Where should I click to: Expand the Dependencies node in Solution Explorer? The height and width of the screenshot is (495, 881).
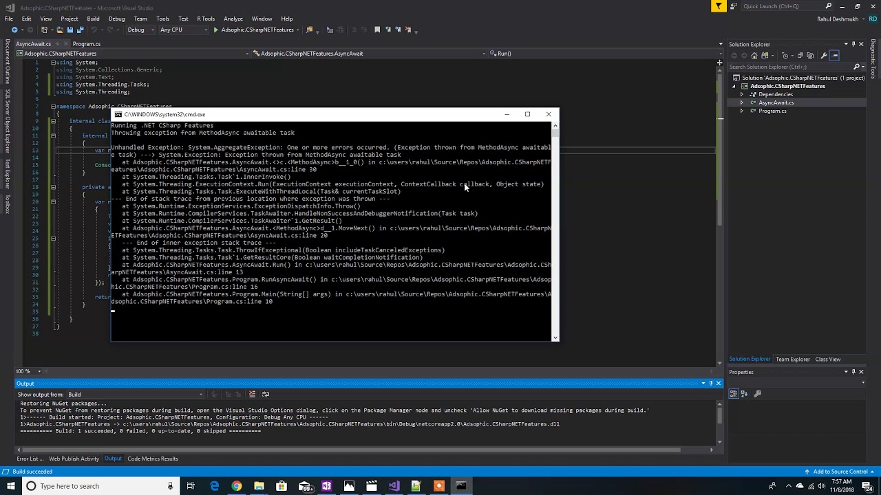742,94
